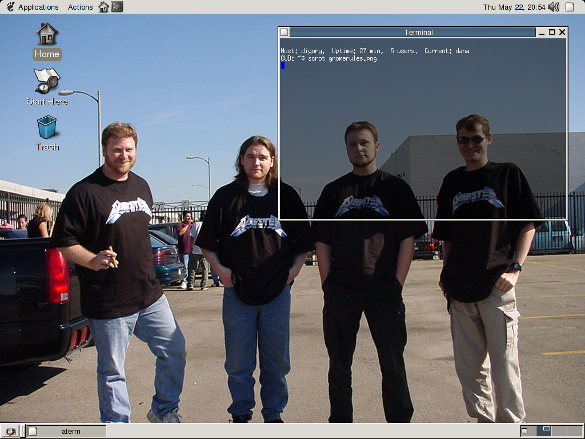The height and width of the screenshot is (439, 585).
Task: Click the window list grip handle
Action: [23, 432]
